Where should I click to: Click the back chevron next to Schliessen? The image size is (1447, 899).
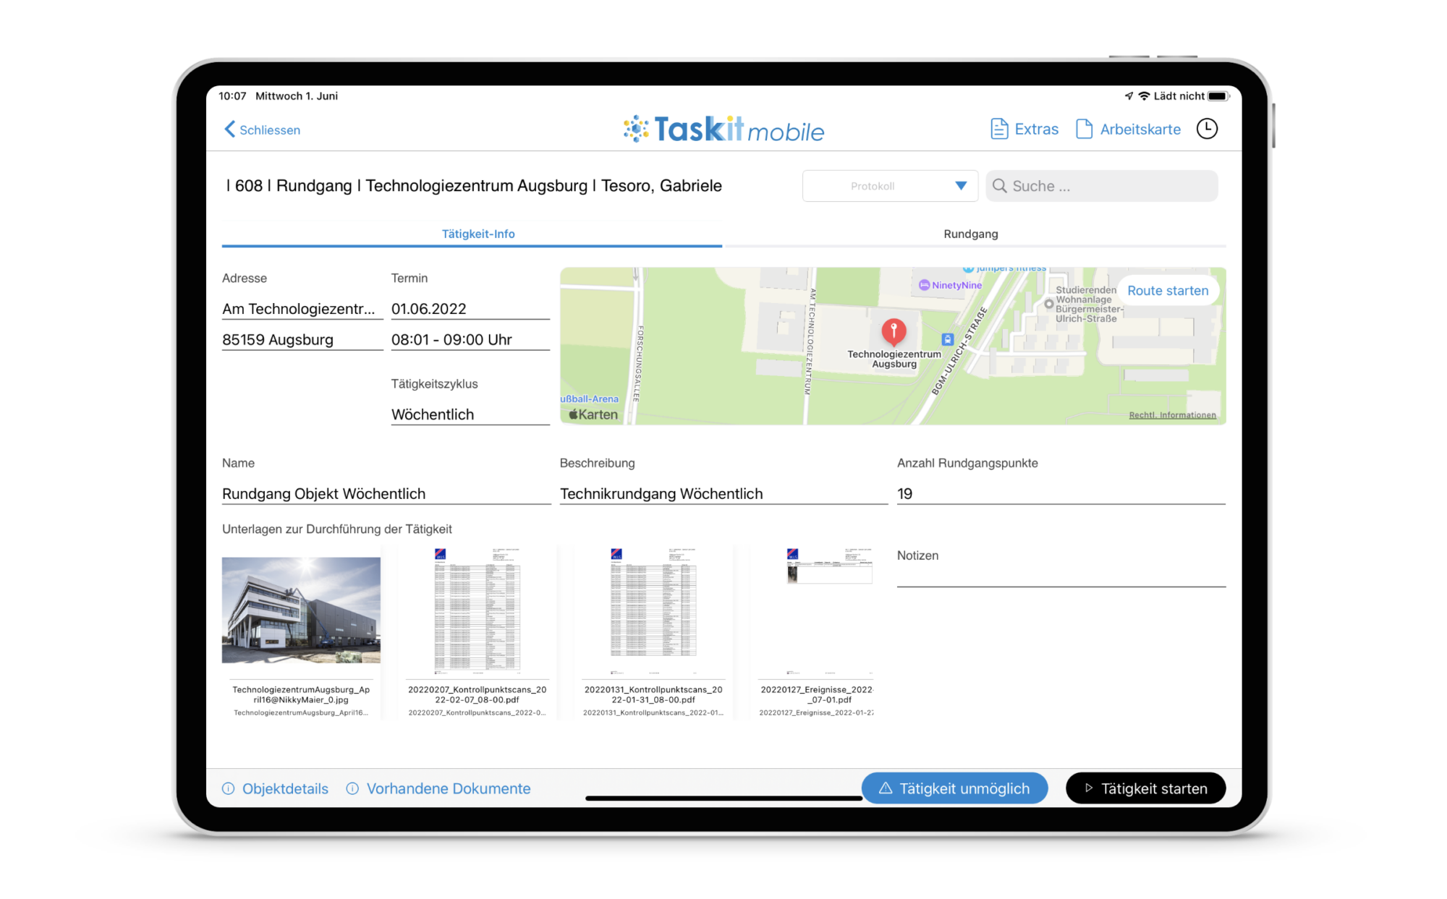(229, 129)
